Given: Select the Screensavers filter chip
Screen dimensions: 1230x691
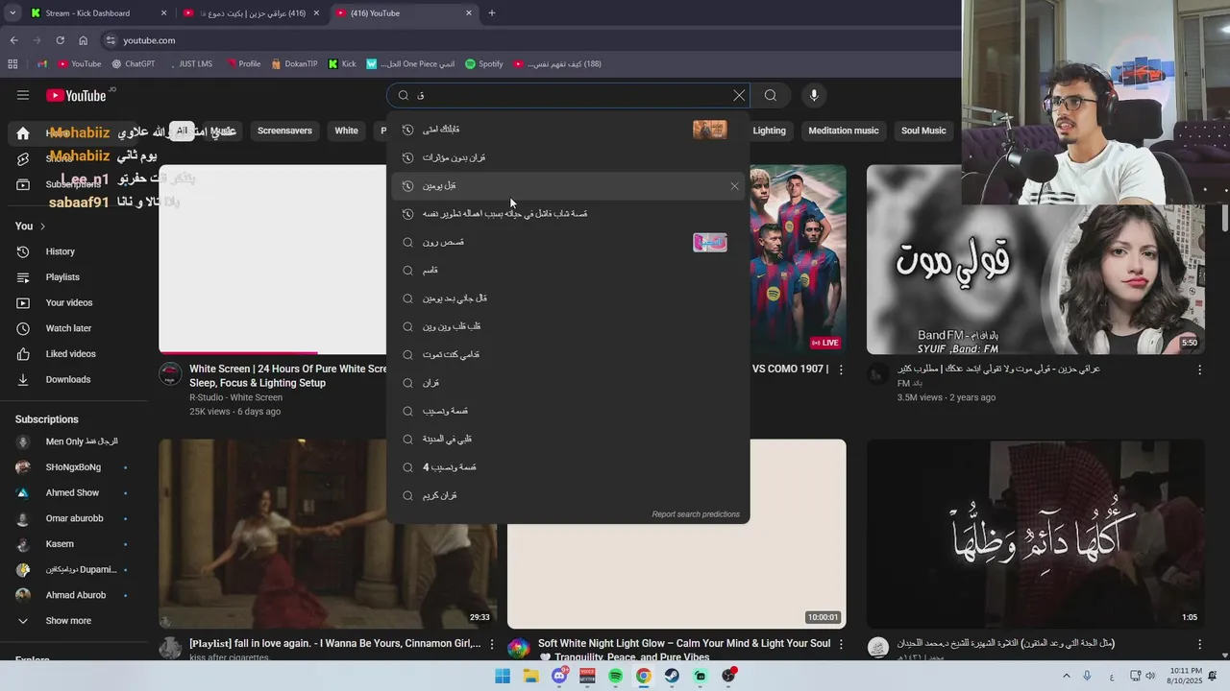Looking at the screenshot, I should pyautogui.click(x=284, y=131).
